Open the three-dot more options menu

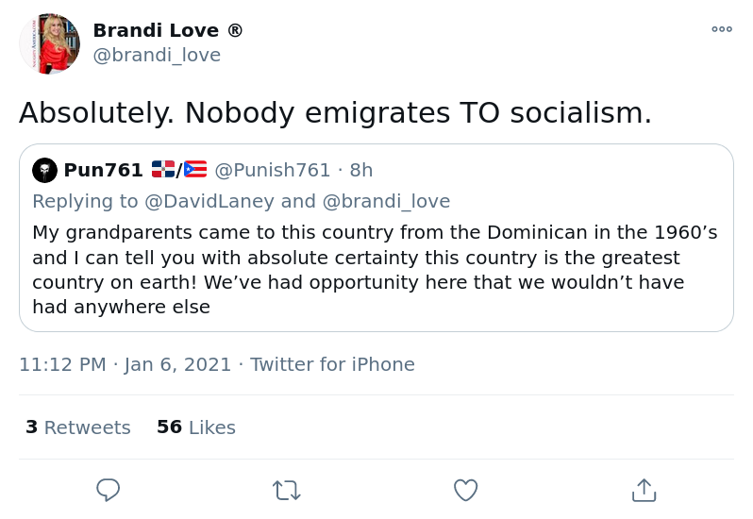tap(722, 29)
